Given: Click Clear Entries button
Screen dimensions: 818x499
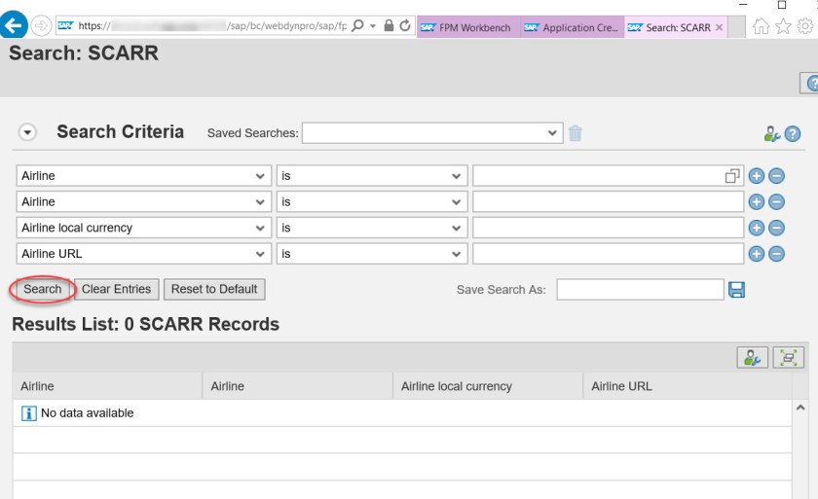Looking at the screenshot, I should [116, 289].
